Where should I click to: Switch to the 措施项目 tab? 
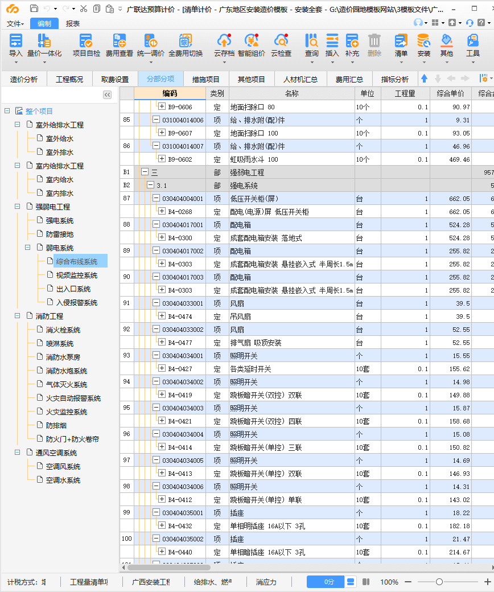tap(205, 79)
